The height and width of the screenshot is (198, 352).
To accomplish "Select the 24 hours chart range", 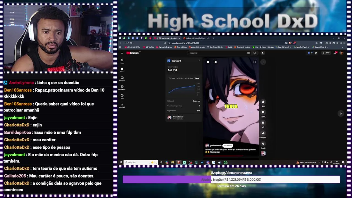I will (172, 78).
